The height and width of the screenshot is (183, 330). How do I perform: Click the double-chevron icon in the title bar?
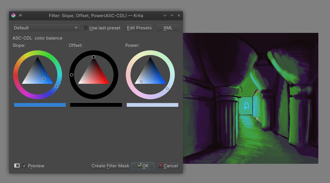20,15
